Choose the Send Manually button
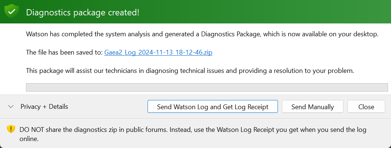391x148 pixels. click(x=312, y=107)
